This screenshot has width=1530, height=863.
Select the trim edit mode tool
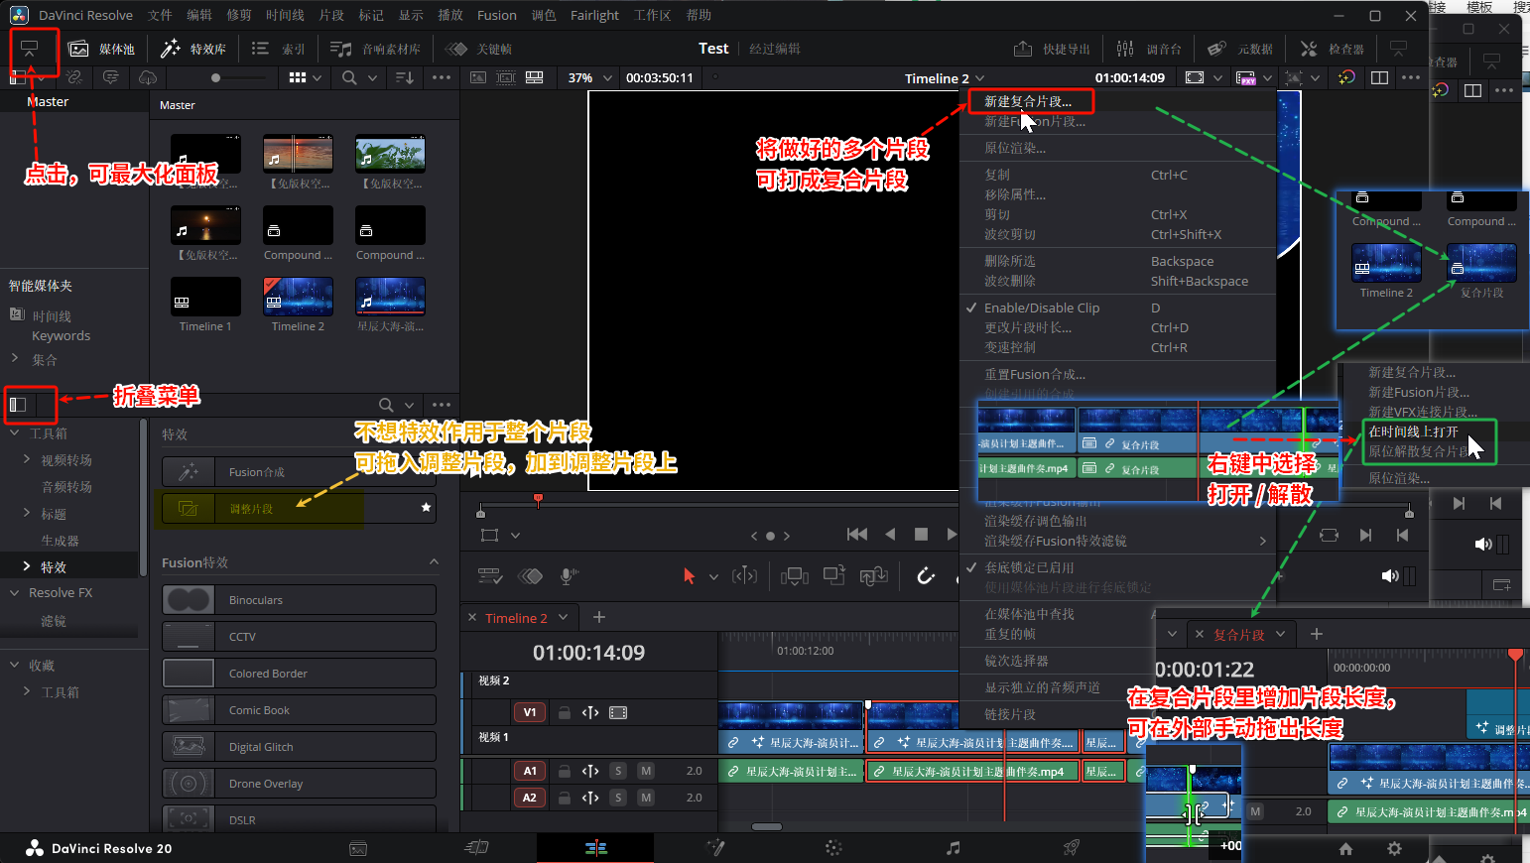point(744,576)
